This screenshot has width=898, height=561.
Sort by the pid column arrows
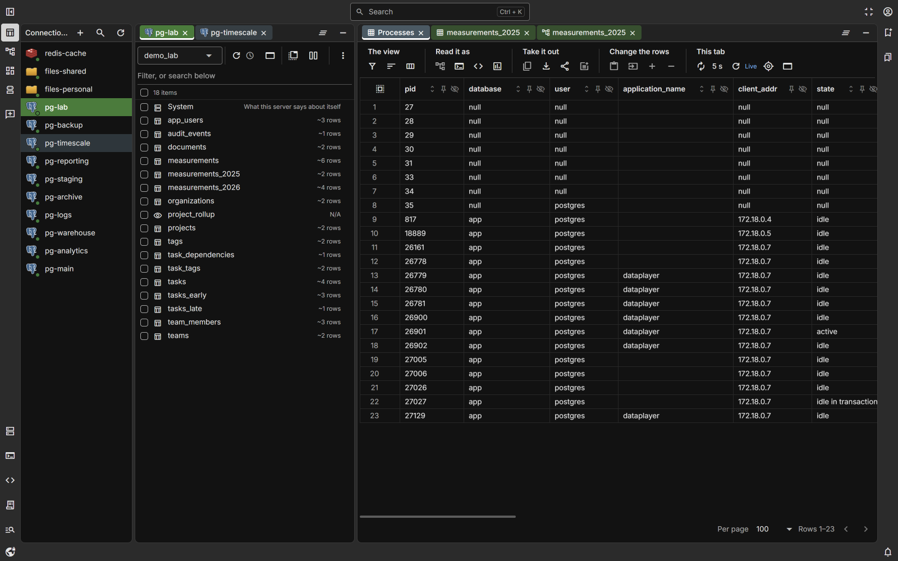click(432, 89)
